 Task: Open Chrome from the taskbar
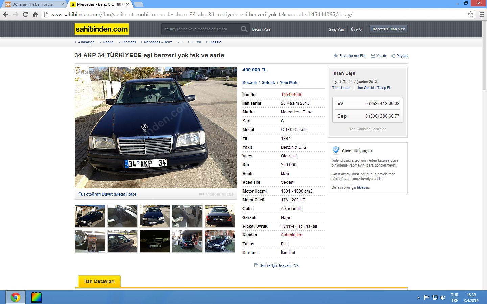coord(15,297)
